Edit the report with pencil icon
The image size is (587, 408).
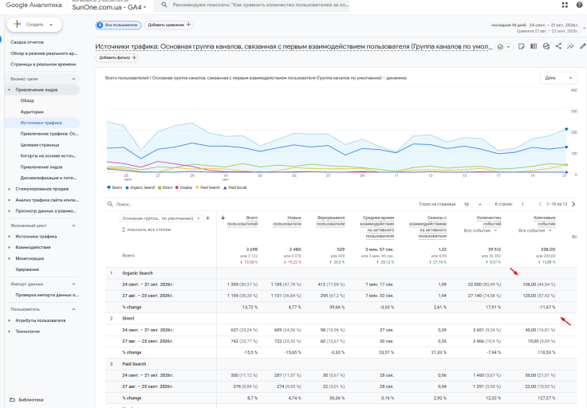point(582,46)
